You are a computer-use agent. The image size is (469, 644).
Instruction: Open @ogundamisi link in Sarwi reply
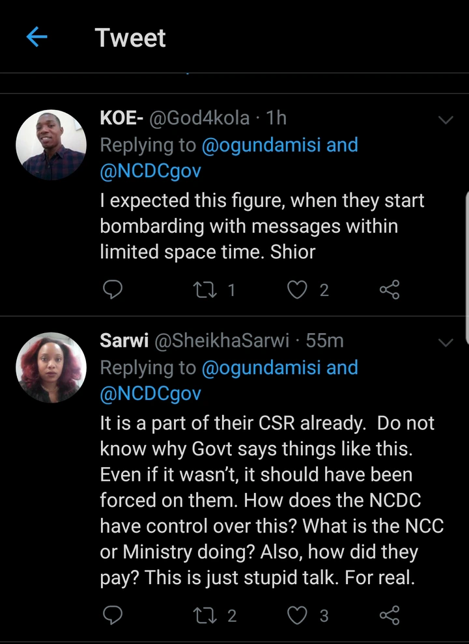pyautogui.click(x=262, y=368)
